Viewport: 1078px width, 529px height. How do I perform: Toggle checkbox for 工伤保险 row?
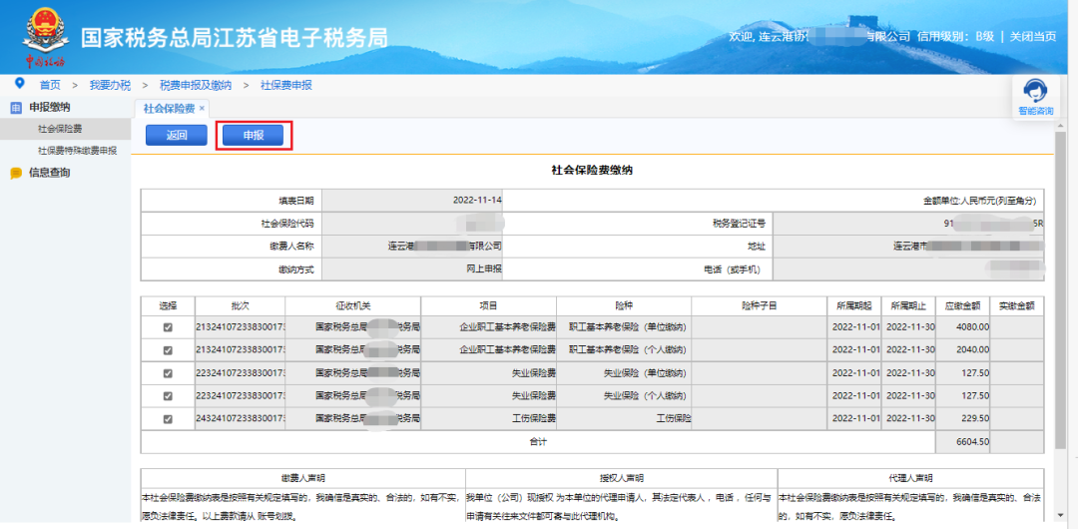click(168, 418)
